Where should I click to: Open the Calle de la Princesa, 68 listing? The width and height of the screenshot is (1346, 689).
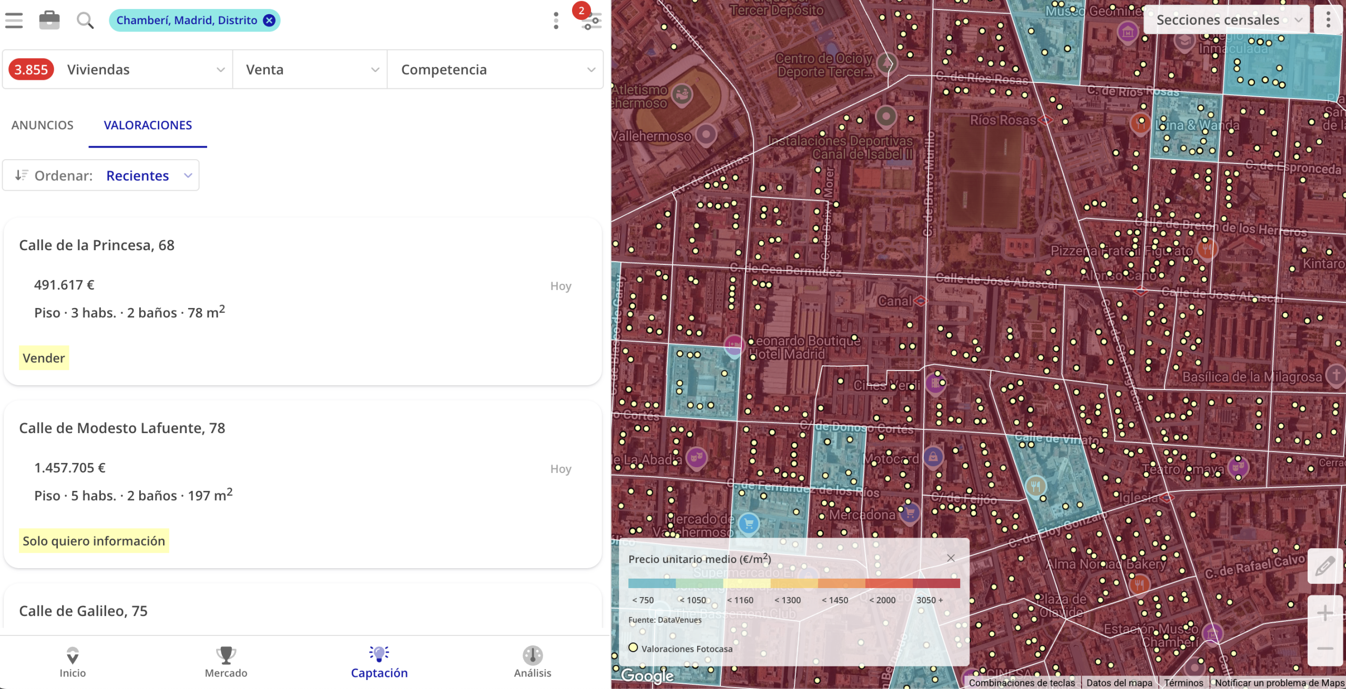click(303, 302)
